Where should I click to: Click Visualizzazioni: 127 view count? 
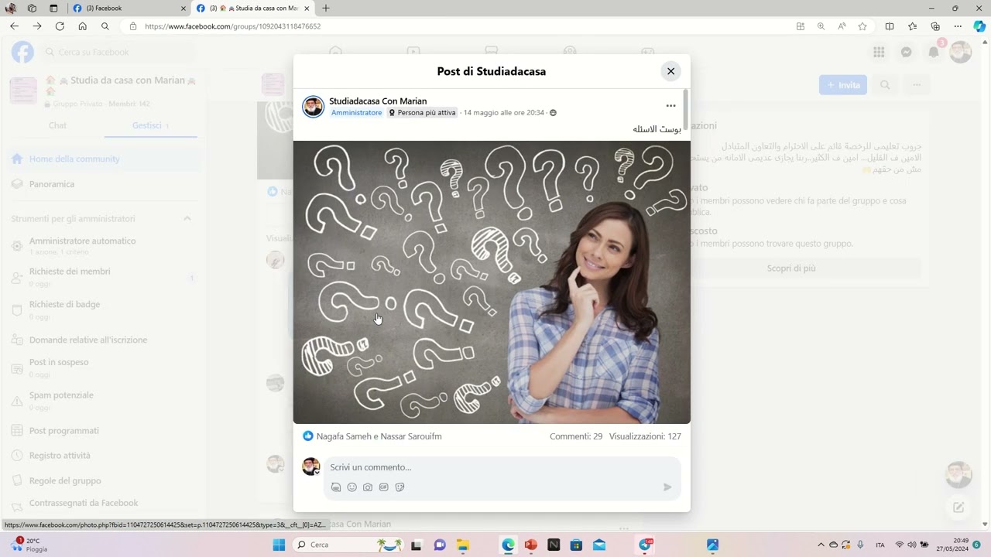click(645, 436)
